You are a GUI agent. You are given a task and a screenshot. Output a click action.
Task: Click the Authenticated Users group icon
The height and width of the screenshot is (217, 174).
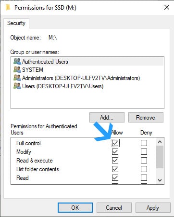[17, 61]
